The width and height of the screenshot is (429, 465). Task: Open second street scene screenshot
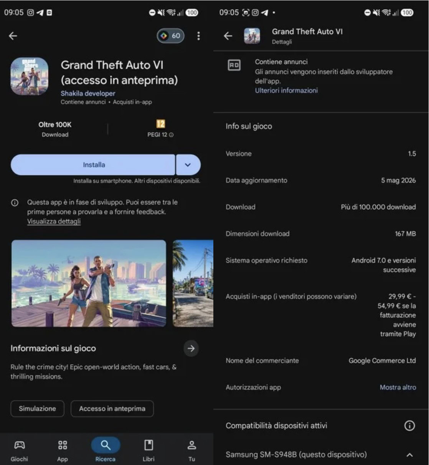[193, 283]
